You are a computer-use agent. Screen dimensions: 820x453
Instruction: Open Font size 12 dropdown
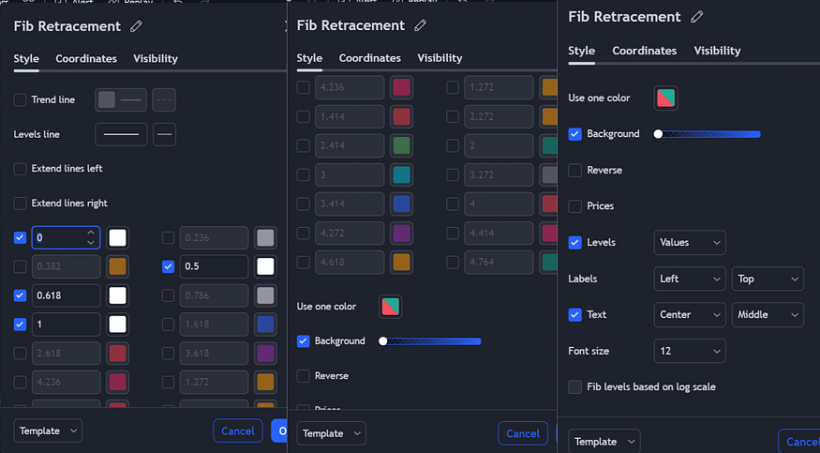click(x=689, y=351)
